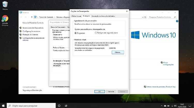The image size is (194, 108).
Task: Open Início do Painel de Controle link
Action: point(33,23)
